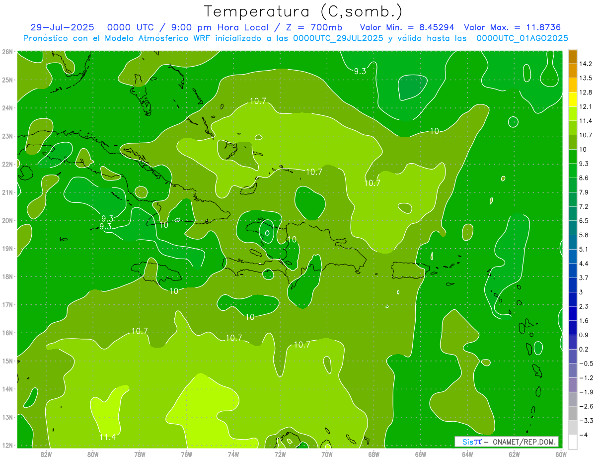Click legend value "0.9"
The image size is (596, 461).
pos(584,335)
